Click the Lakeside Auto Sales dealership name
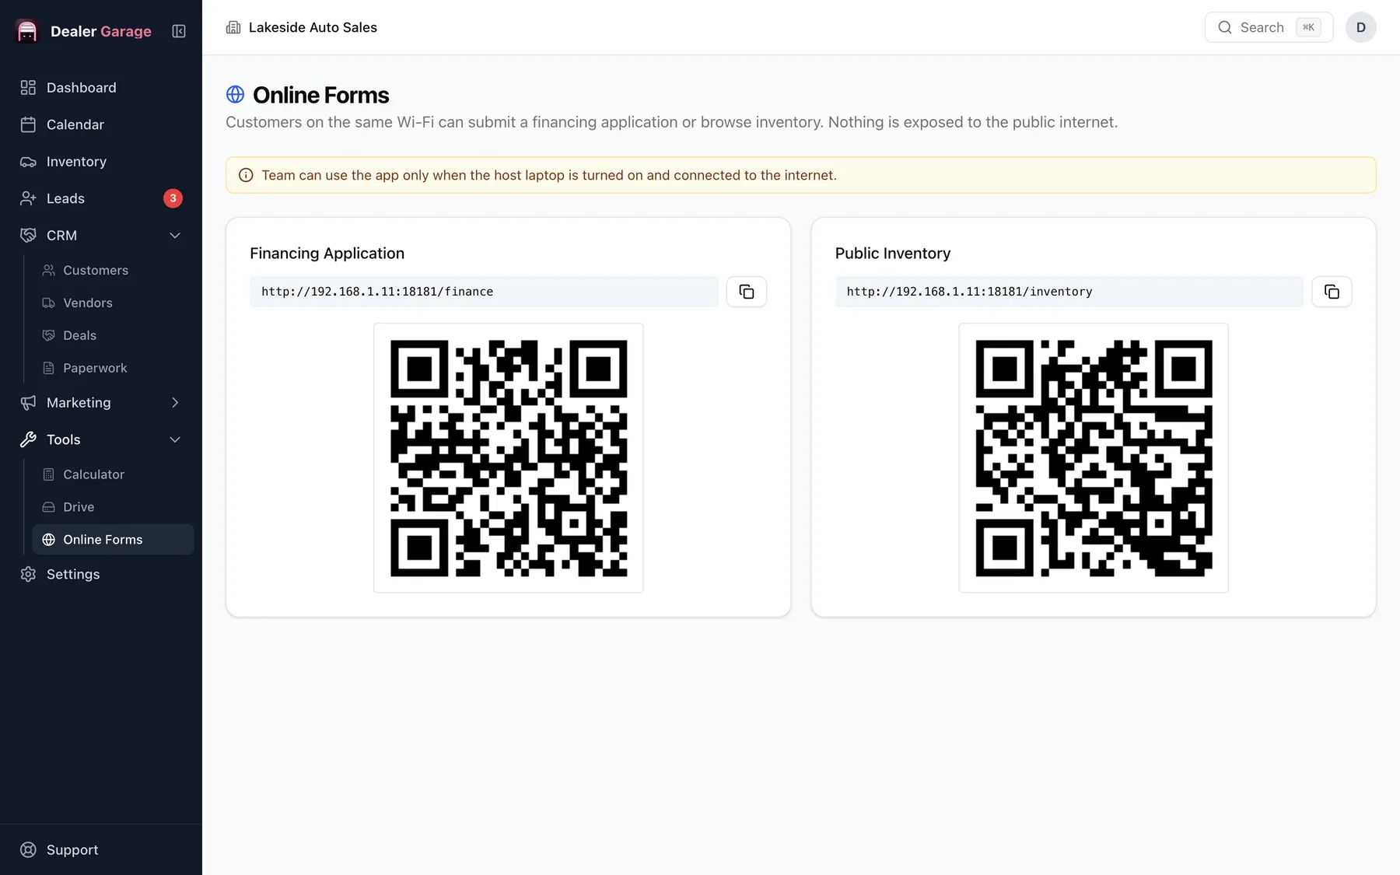 pos(313,27)
